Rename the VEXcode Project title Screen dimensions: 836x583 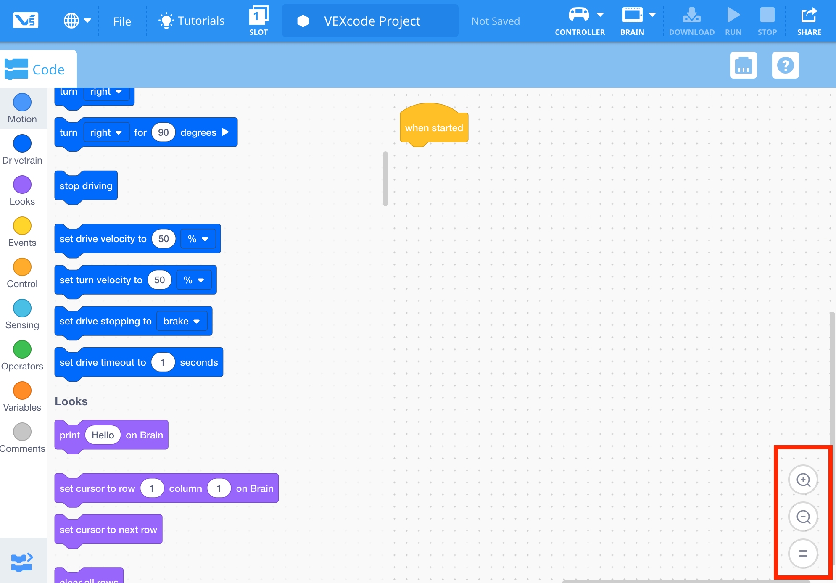[x=372, y=21]
